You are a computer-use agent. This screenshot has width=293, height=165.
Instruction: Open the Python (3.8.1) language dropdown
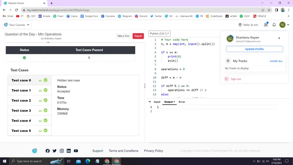coord(159,34)
